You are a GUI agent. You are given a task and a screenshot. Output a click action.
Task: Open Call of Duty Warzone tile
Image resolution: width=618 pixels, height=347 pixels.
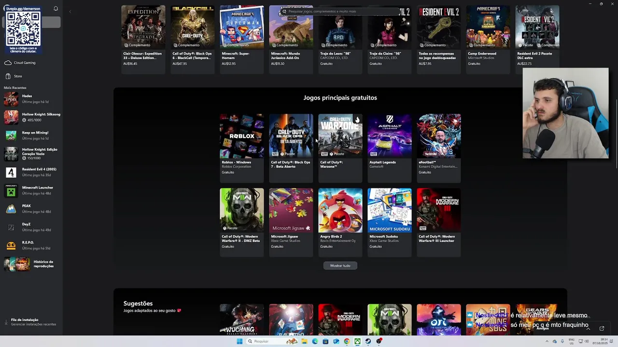(x=340, y=148)
